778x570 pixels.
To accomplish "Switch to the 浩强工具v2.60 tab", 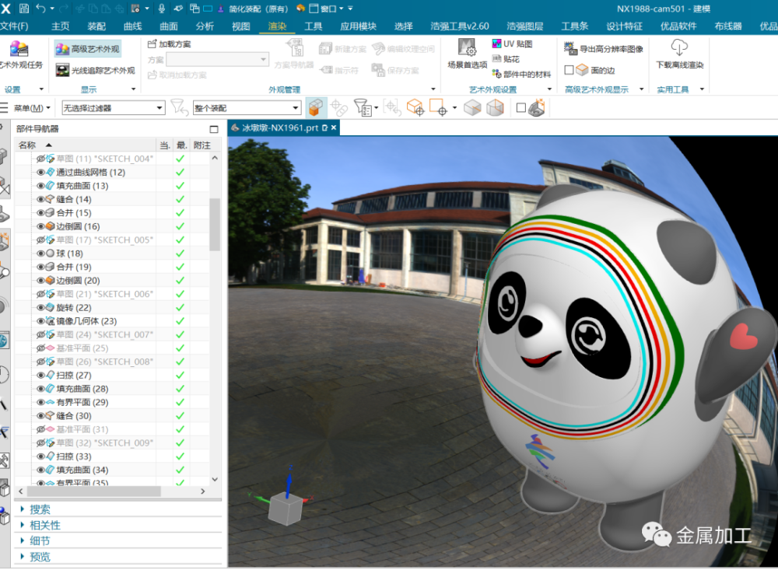I will point(460,26).
